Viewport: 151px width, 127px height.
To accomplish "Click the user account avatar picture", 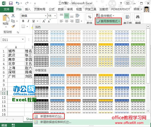I will point(146,9).
